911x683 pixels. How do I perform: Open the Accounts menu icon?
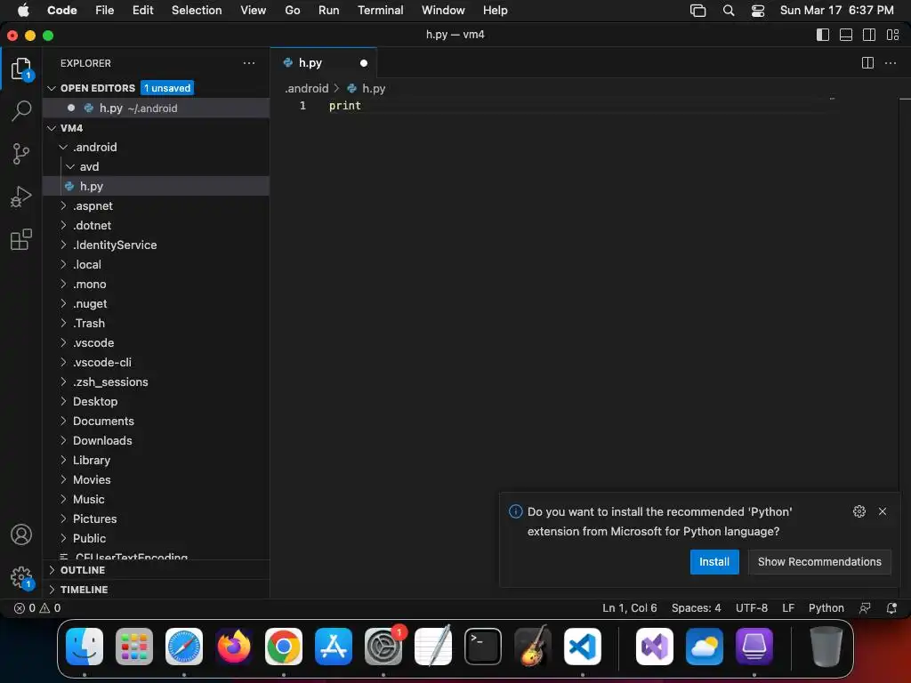click(21, 534)
